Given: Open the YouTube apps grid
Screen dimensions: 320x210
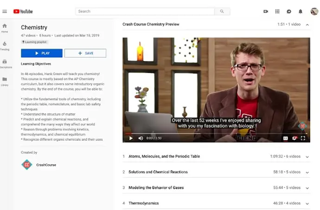Looking at the screenshot, I should pos(277,12).
